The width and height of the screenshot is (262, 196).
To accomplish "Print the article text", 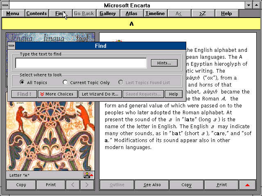I will (221, 185).
